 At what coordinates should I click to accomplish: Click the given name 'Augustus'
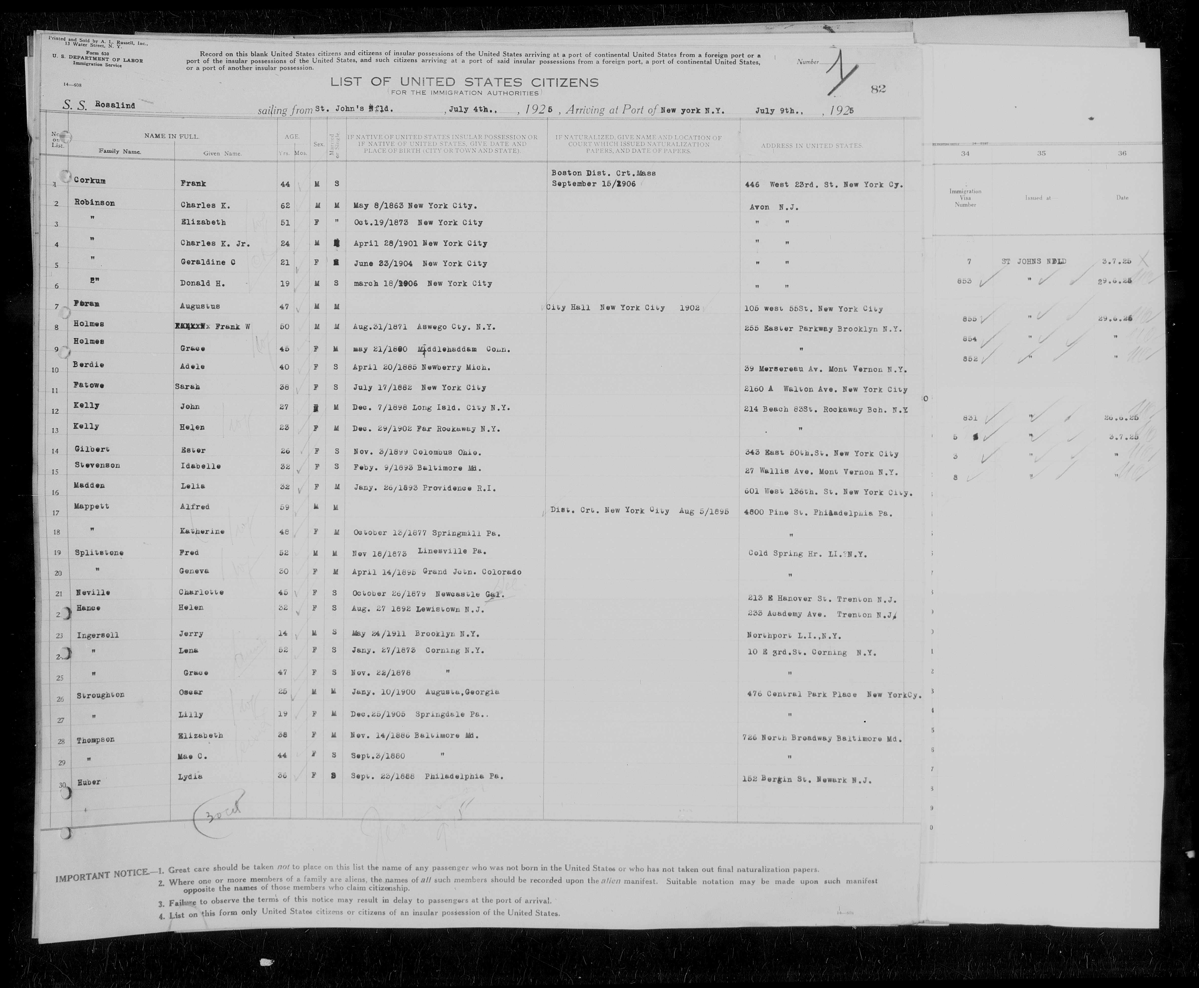(x=200, y=306)
